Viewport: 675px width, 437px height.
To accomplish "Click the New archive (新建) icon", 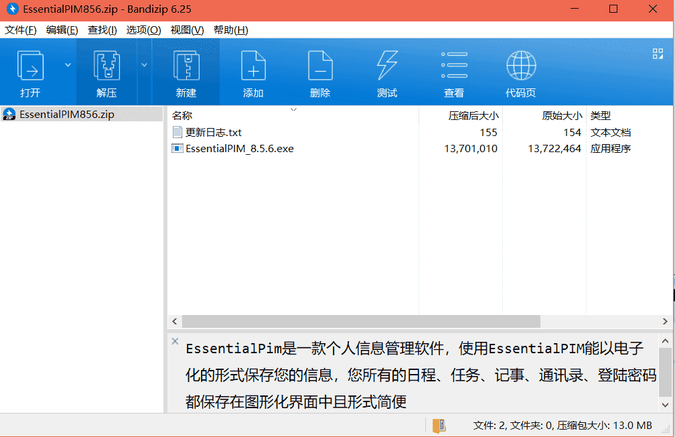I will [x=186, y=66].
